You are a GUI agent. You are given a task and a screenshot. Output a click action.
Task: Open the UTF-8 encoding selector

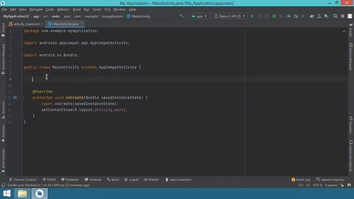(x=317, y=185)
